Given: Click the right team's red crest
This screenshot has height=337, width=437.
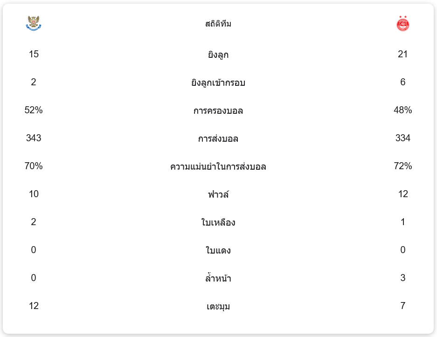Looking at the screenshot, I should pyautogui.click(x=402, y=23).
